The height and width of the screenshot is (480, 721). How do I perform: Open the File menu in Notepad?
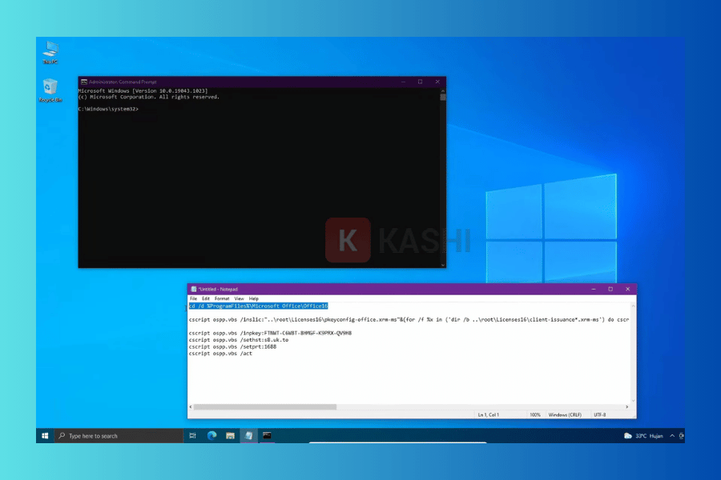coord(193,298)
